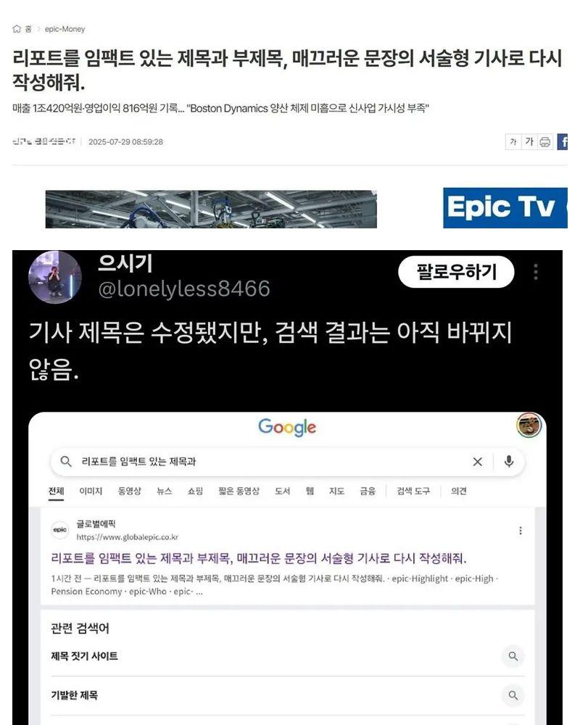Open the Epic Tv banner
580x725 pixels.
(x=505, y=207)
